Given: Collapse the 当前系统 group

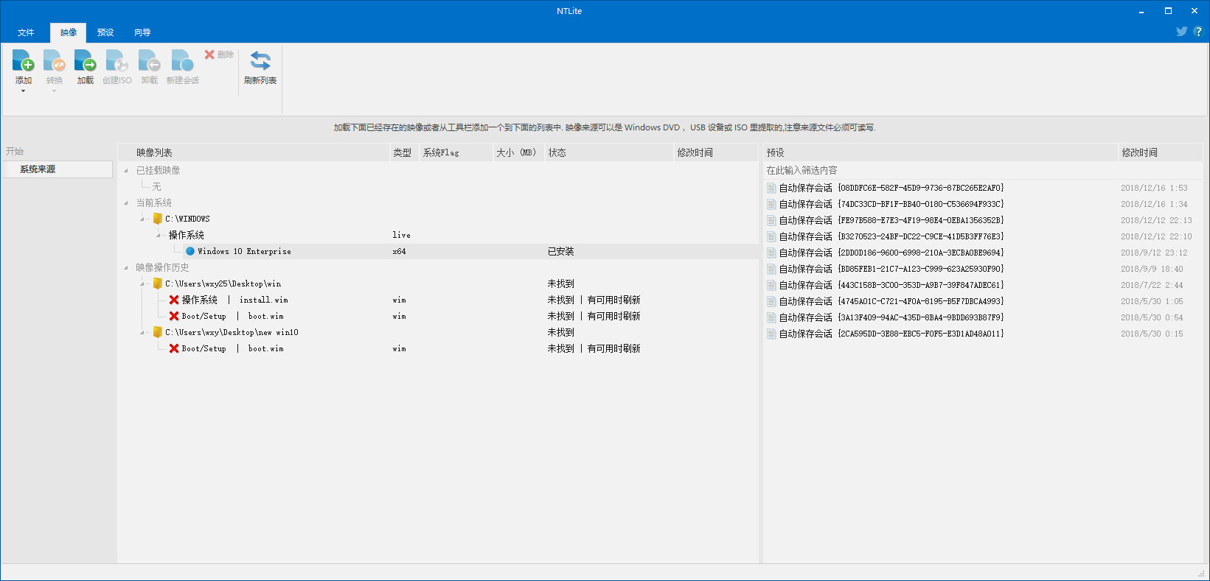Looking at the screenshot, I should [x=126, y=203].
